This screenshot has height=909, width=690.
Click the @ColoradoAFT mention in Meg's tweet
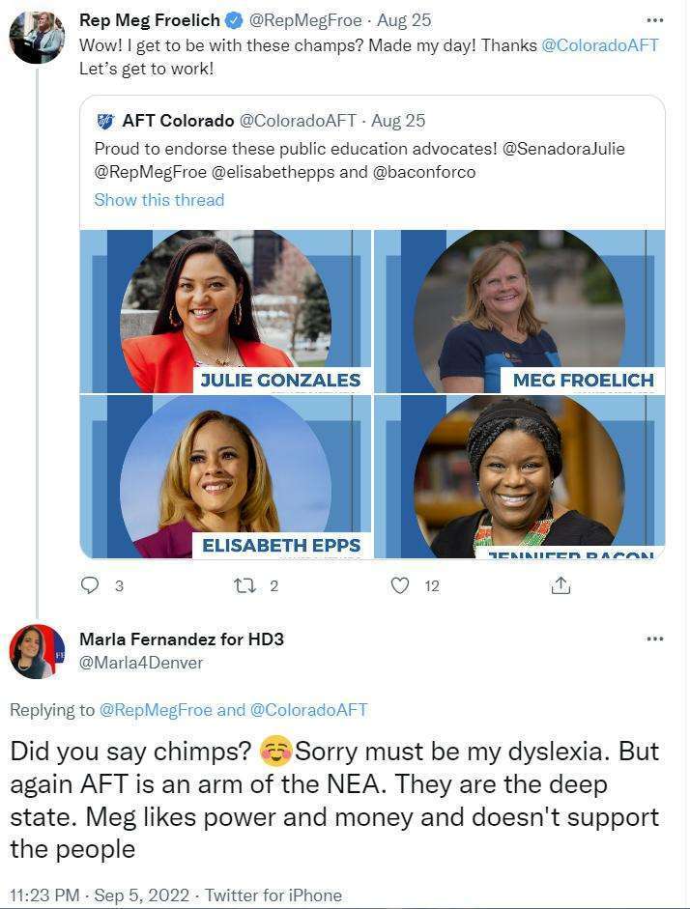[599, 45]
